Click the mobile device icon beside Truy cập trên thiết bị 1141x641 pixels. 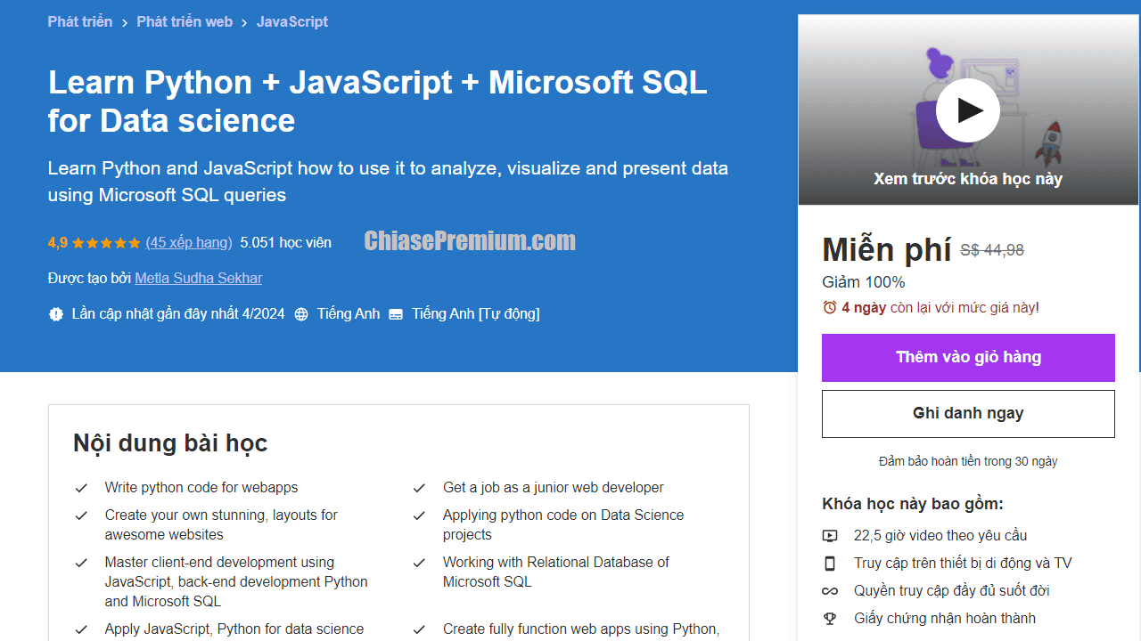pyautogui.click(x=830, y=564)
